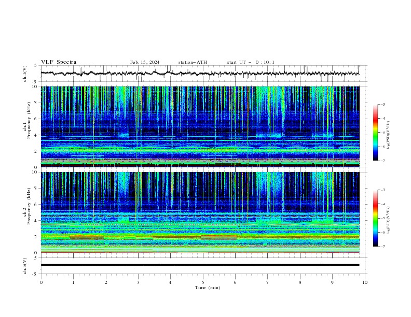Click inside the ch.2 spectrogram panel
Viewport: 411px width, 317px height.
click(200, 212)
